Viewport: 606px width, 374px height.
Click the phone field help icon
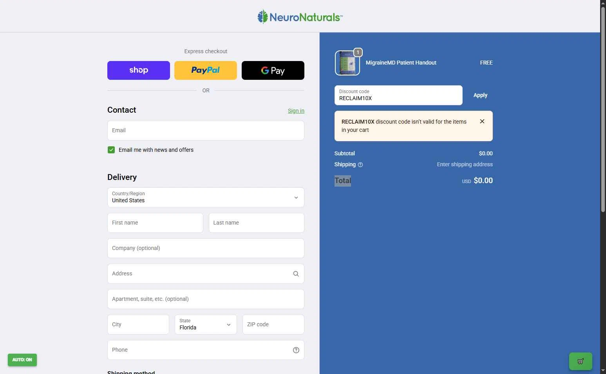pyautogui.click(x=296, y=350)
